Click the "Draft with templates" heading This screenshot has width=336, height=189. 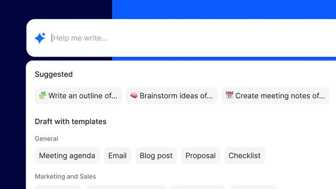tap(71, 121)
